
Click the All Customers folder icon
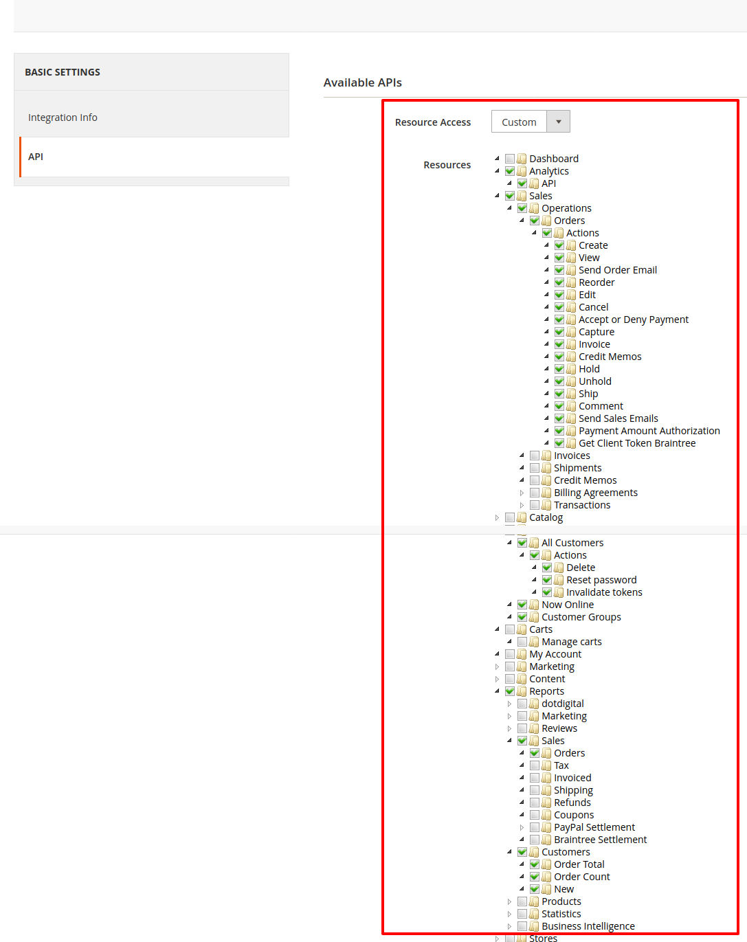tap(534, 543)
